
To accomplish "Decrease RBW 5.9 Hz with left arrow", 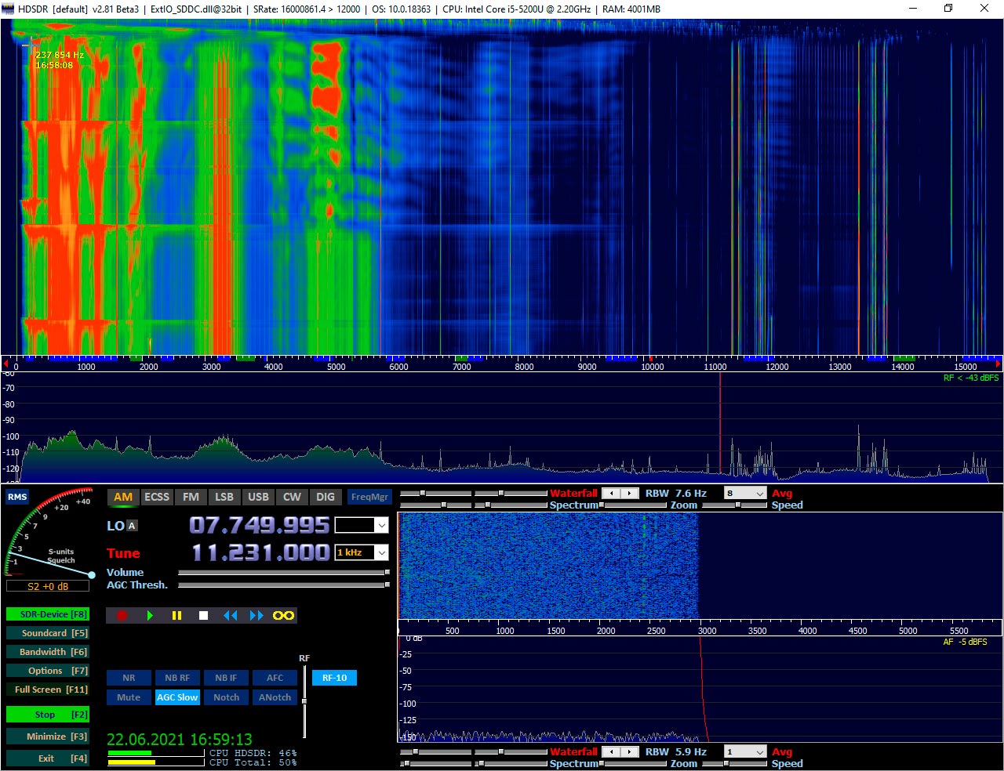I will click(610, 752).
